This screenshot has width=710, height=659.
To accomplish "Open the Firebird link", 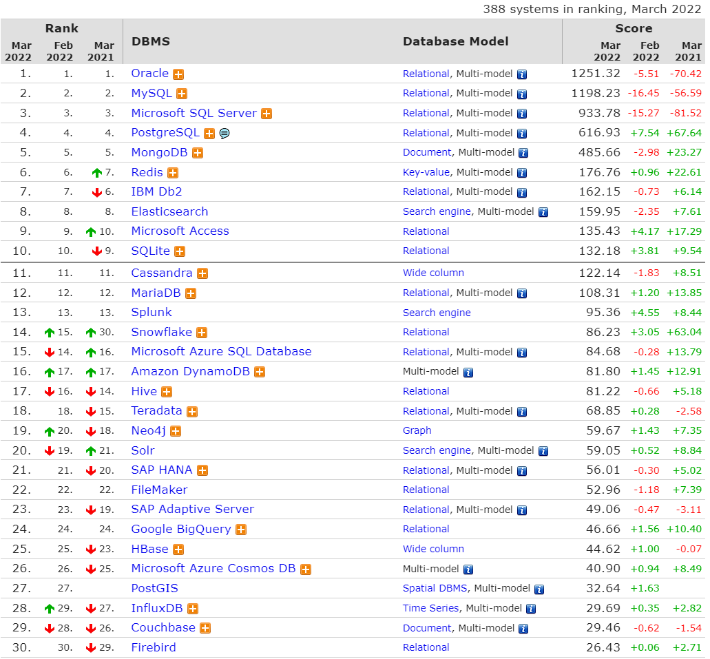I will tap(154, 648).
